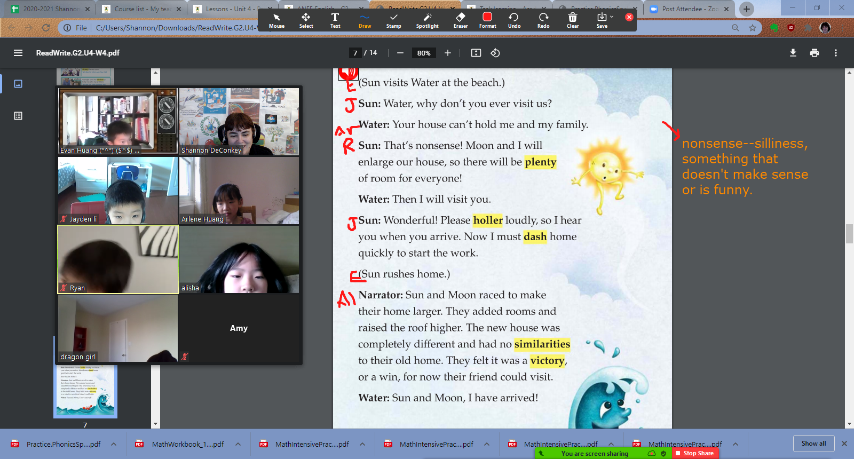Close the annotation toolbar
The image size is (854, 459).
pos(629,17)
